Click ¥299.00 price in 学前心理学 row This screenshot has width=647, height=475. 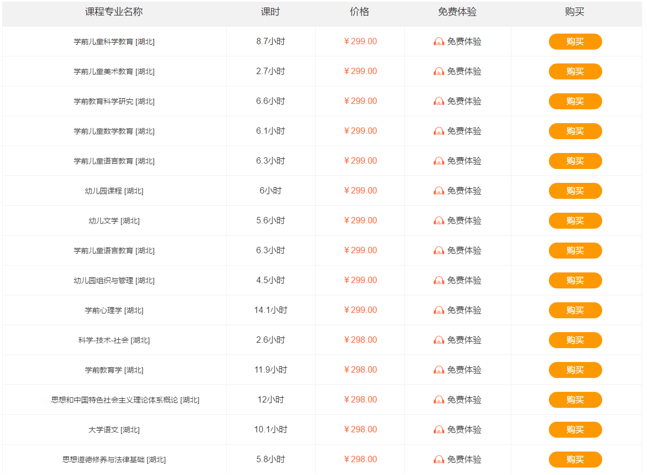[x=360, y=310]
